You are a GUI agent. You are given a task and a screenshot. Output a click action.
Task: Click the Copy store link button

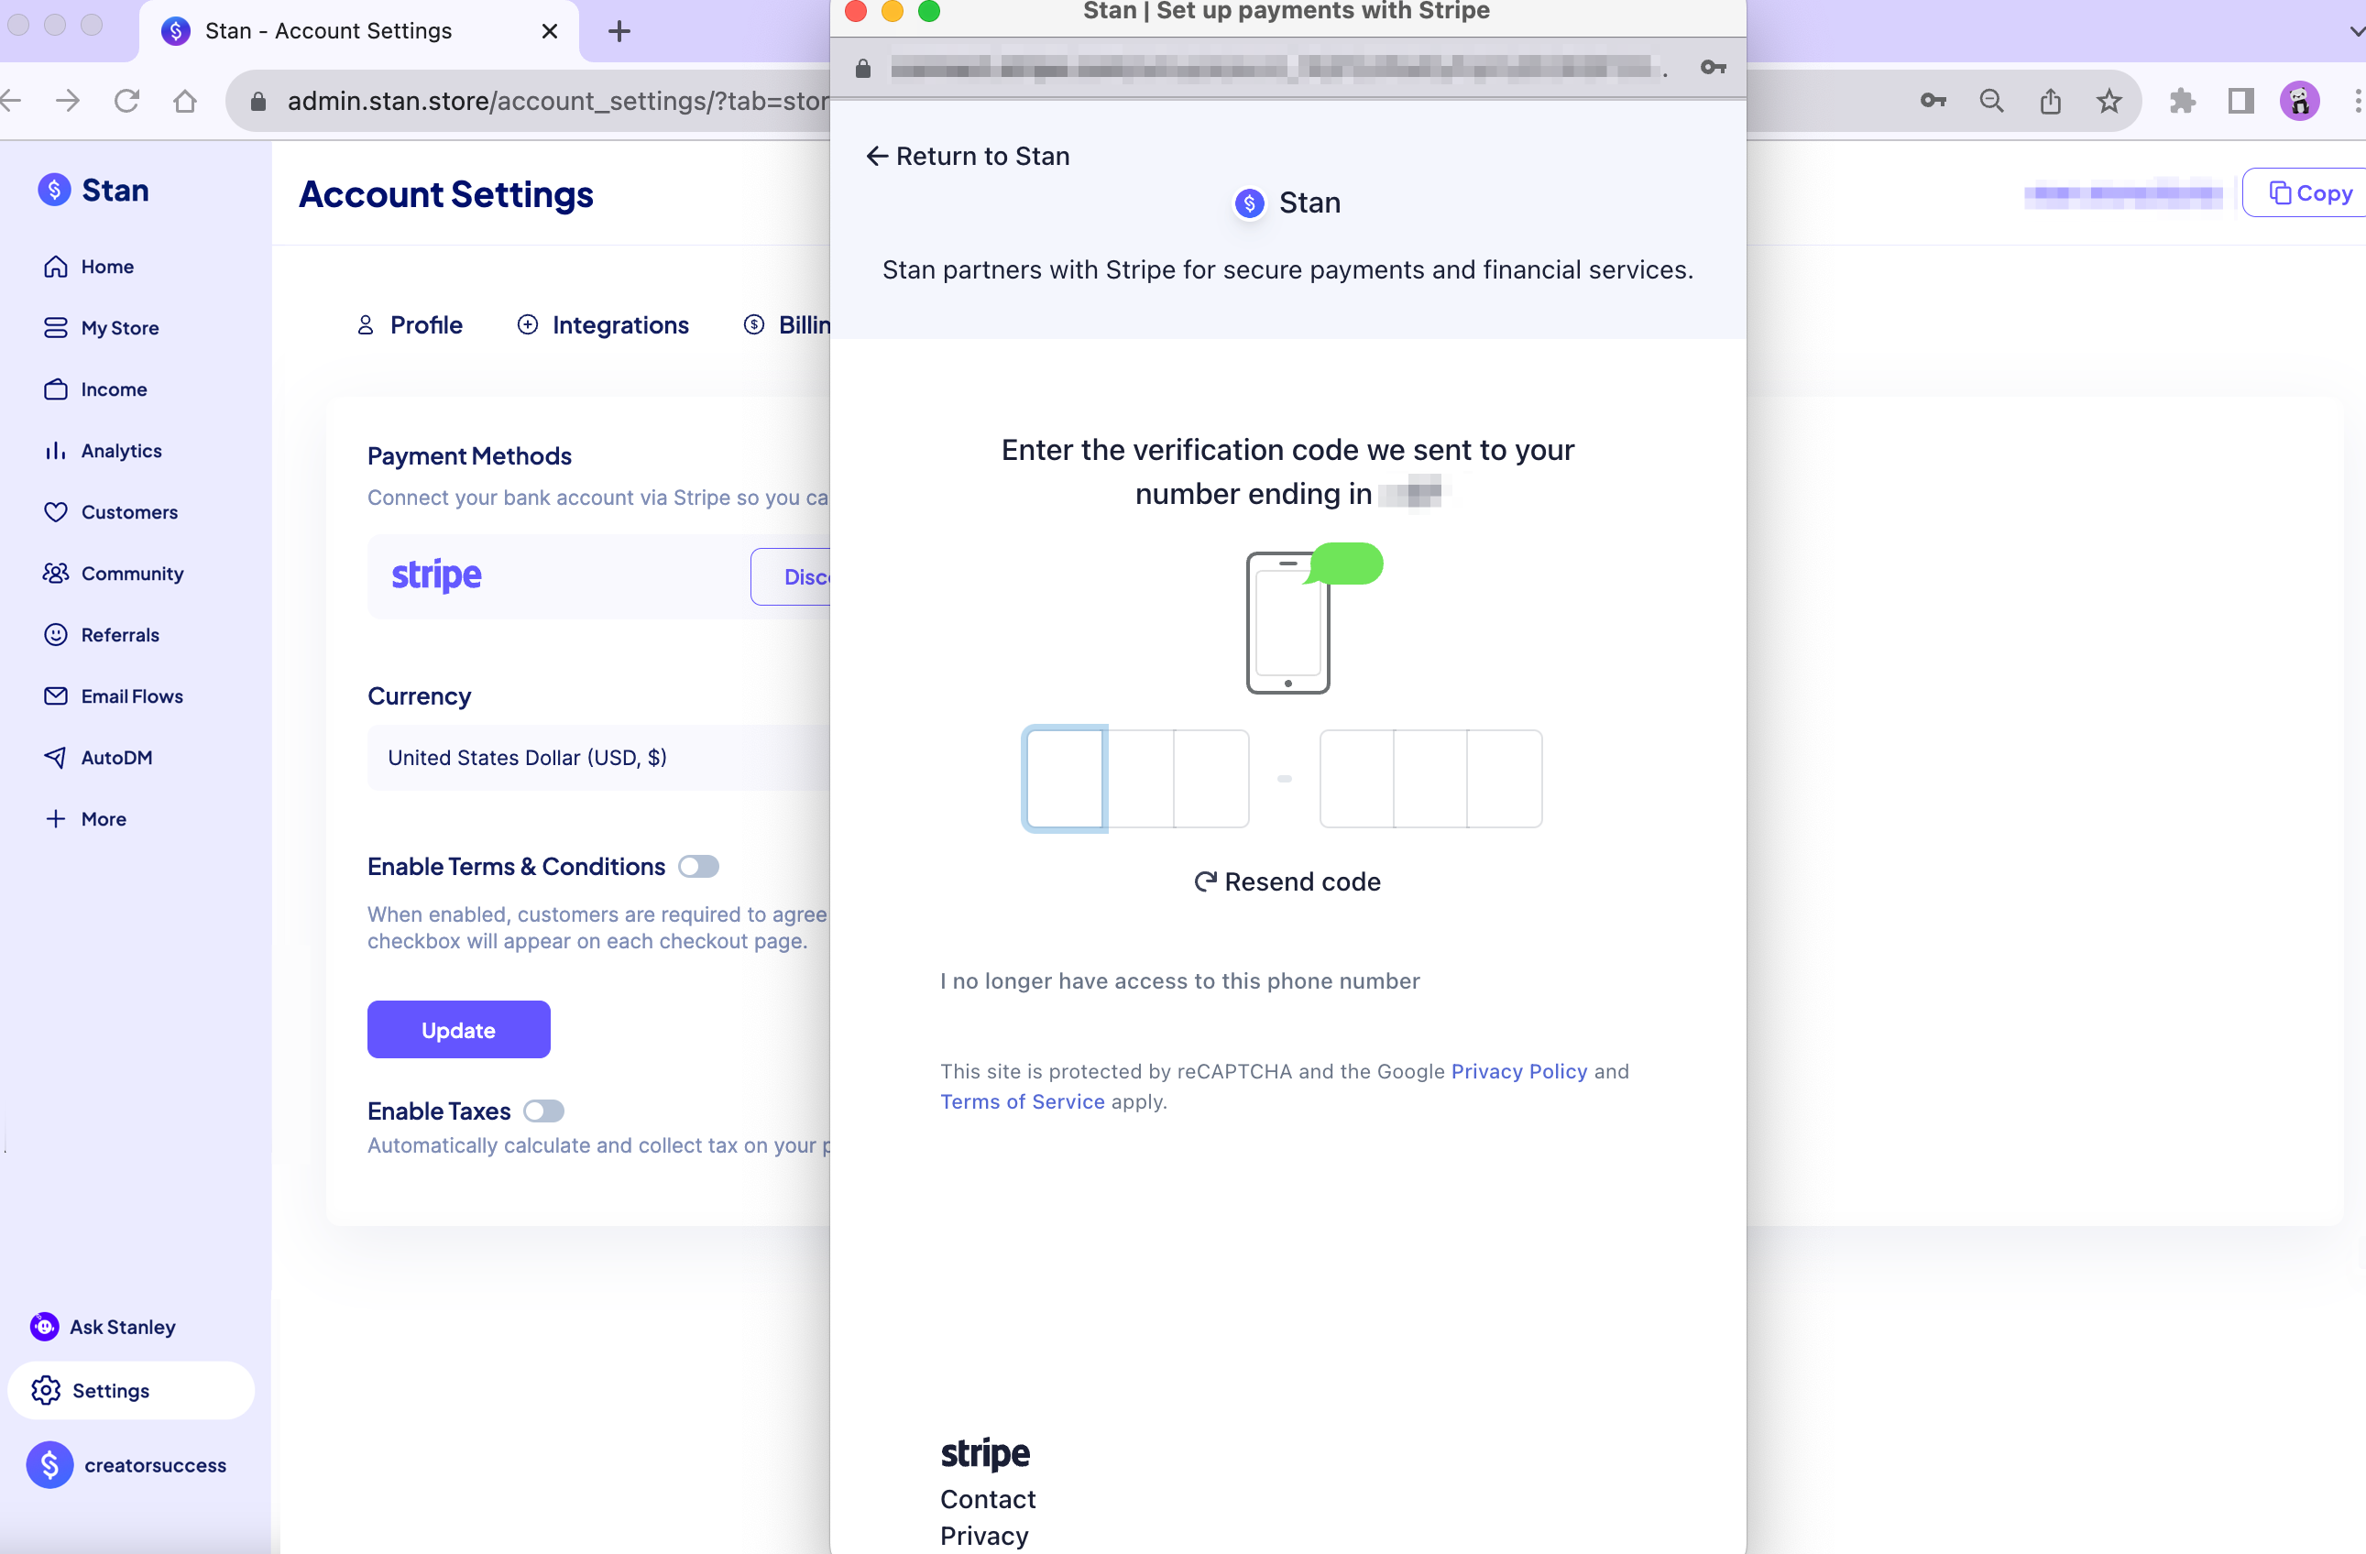click(2305, 193)
